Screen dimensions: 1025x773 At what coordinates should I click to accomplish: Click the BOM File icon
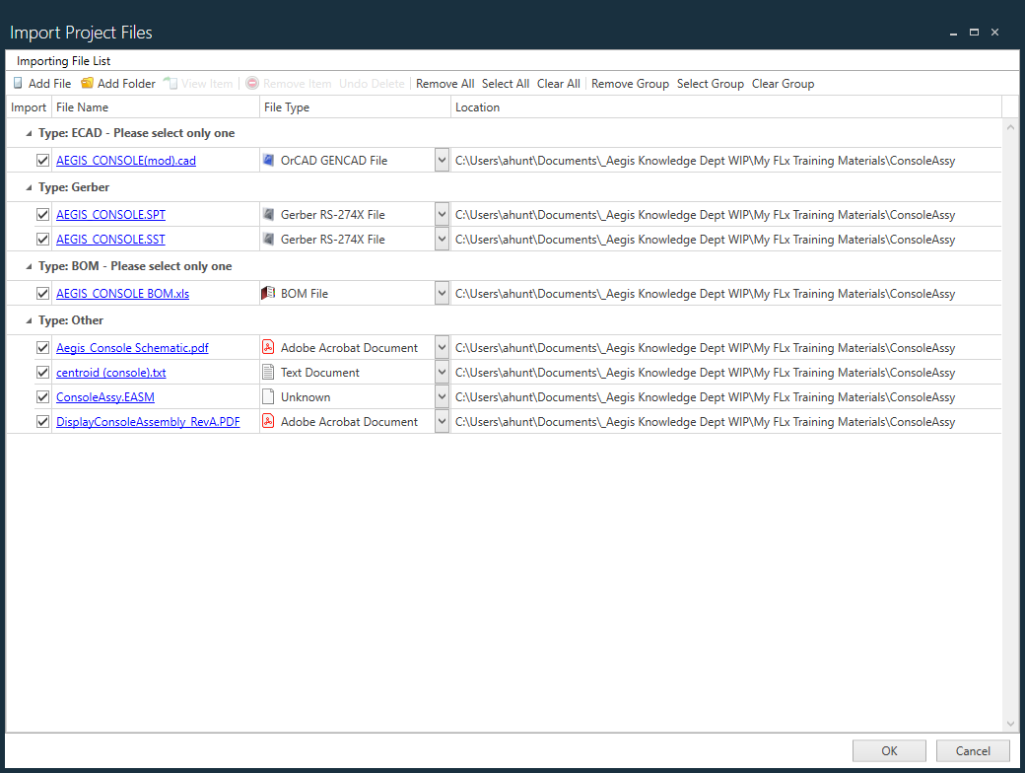(x=268, y=293)
